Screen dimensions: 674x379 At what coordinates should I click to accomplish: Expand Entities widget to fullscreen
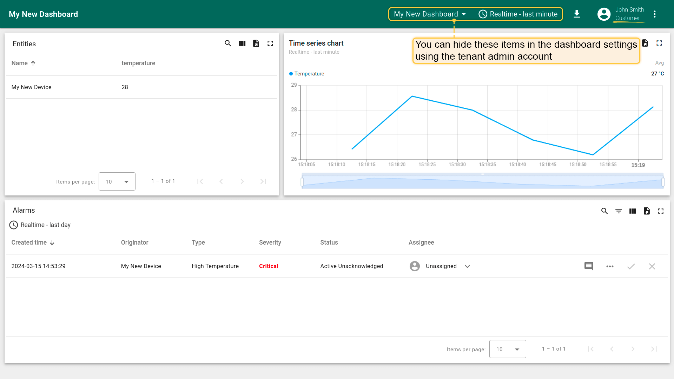click(x=270, y=44)
